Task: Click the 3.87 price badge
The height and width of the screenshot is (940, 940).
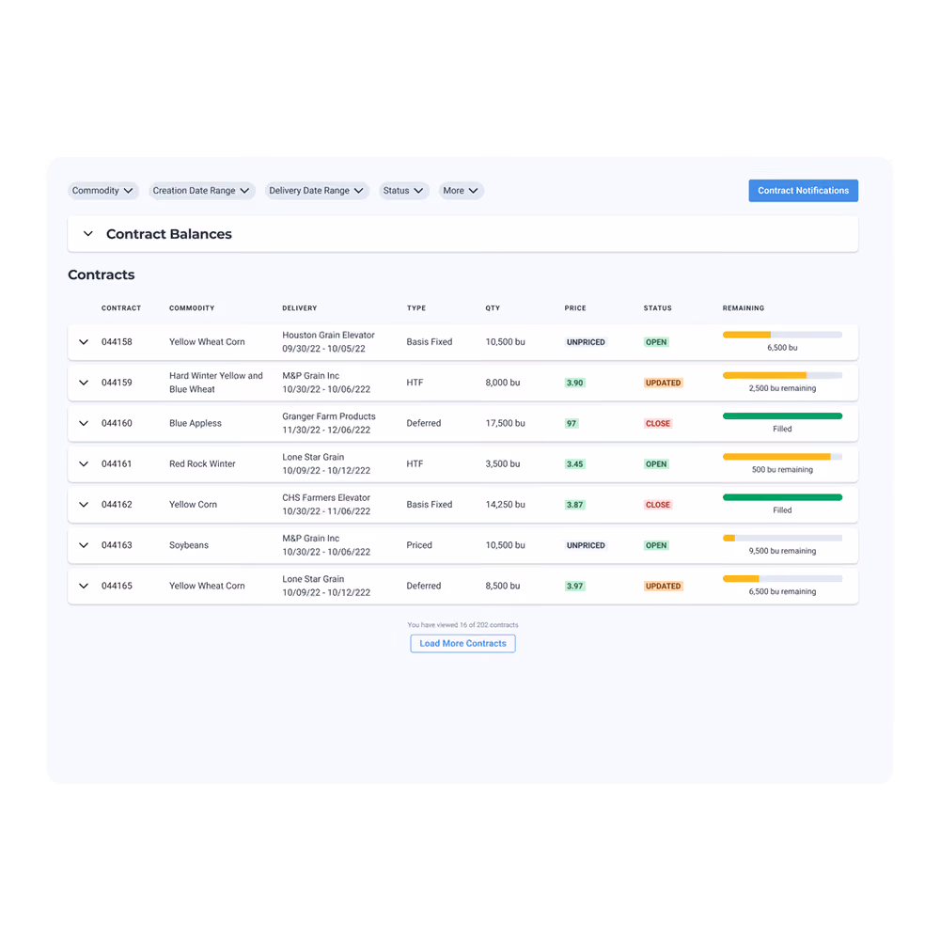Action: coord(575,505)
